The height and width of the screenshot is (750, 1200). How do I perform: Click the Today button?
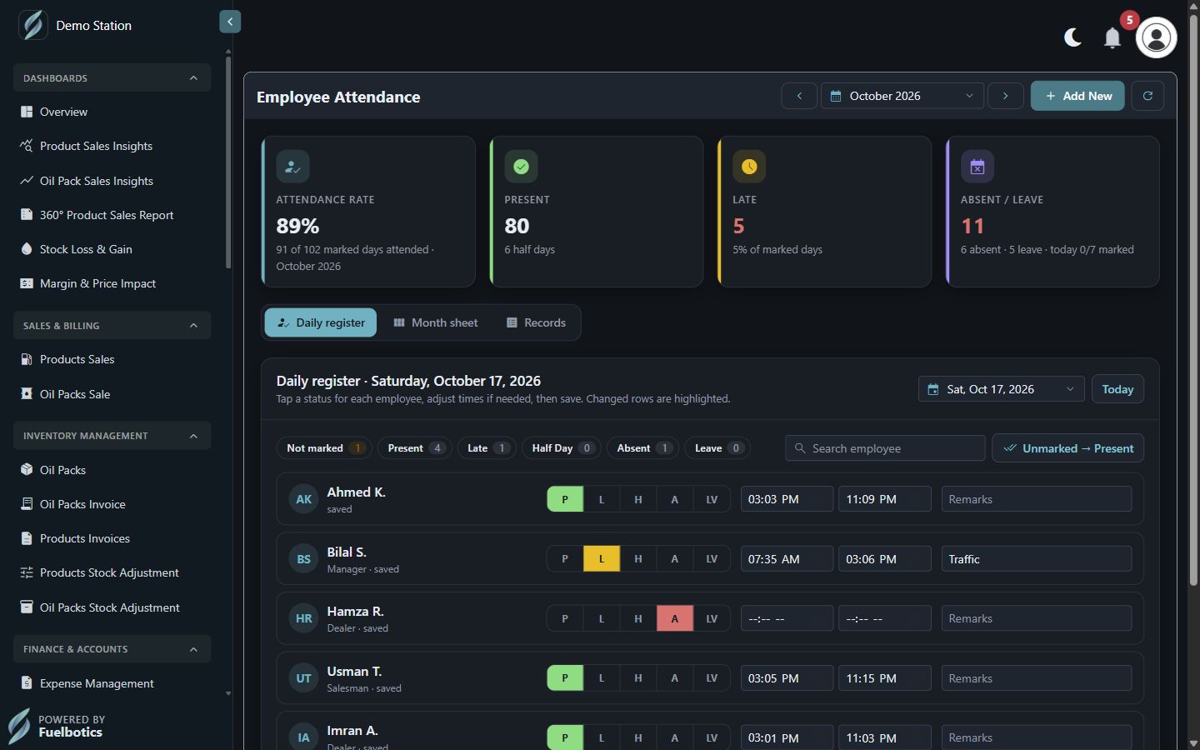(1117, 389)
